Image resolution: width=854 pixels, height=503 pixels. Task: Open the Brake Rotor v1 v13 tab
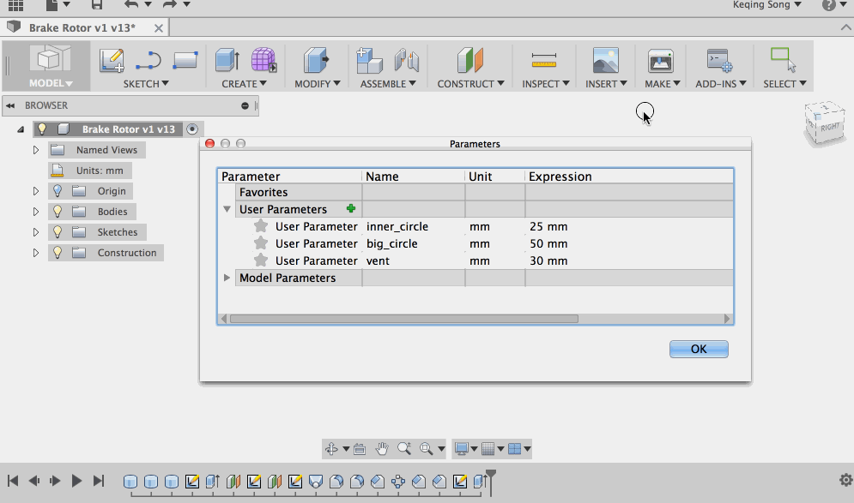[82, 27]
